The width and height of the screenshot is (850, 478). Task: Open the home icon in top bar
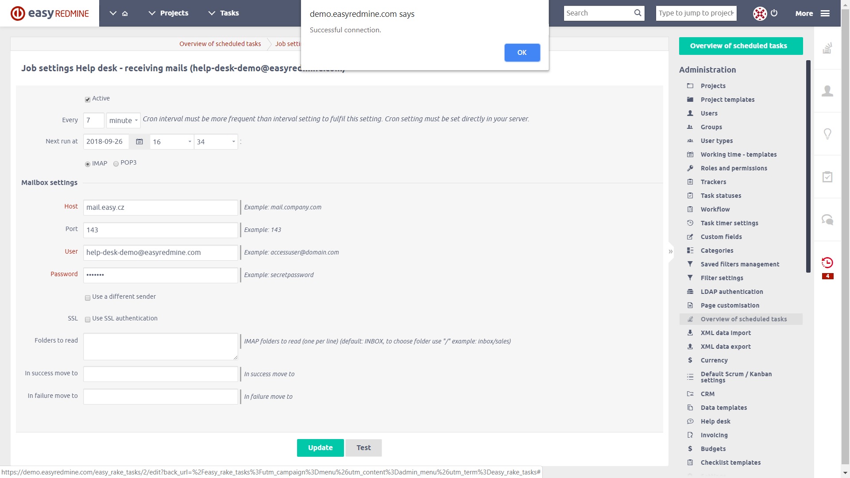[x=125, y=13]
